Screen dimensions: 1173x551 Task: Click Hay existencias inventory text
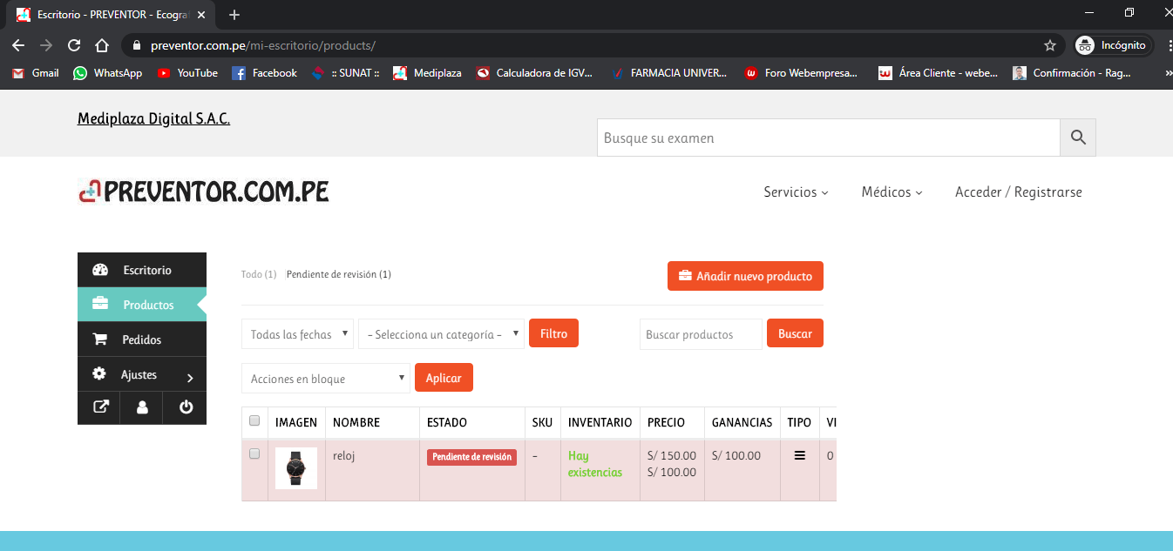pyautogui.click(x=595, y=464)
